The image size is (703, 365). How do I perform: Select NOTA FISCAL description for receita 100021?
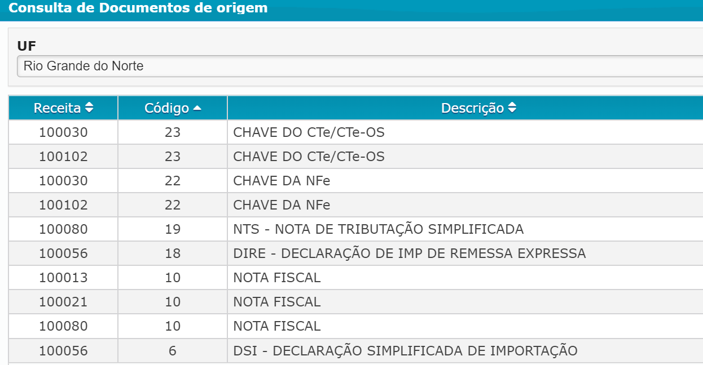pos(276,302)
